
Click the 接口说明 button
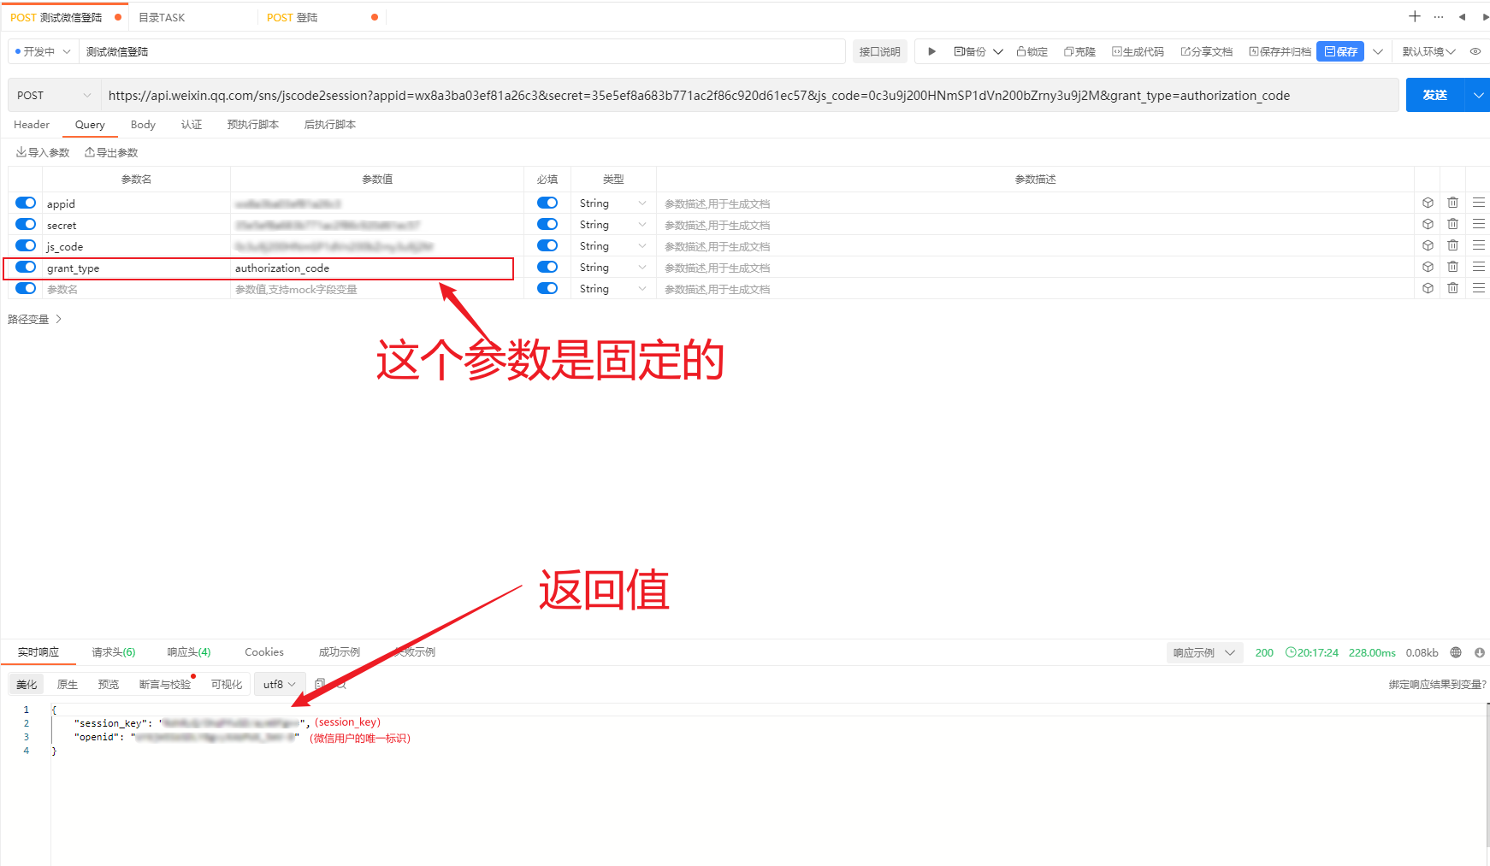pos(879,51)
